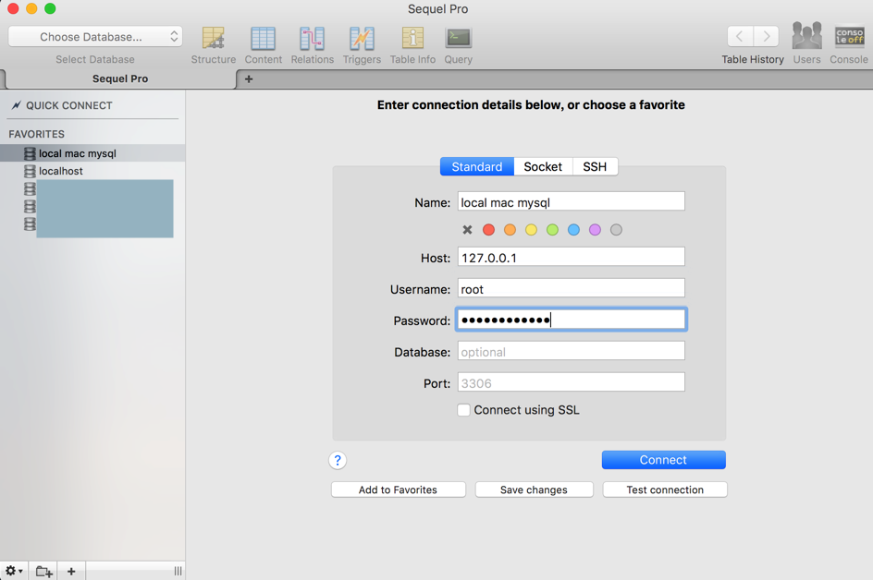Open the Triggers view icon
This screenshot has width=873, height=580.
pos(362,39)
